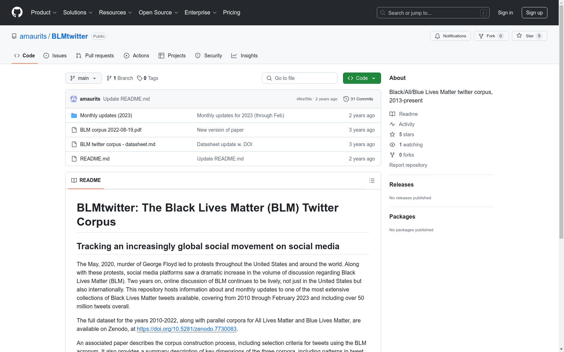Click the search magnifier icon in header
The image size is (564, 352).
coord(383,13)
